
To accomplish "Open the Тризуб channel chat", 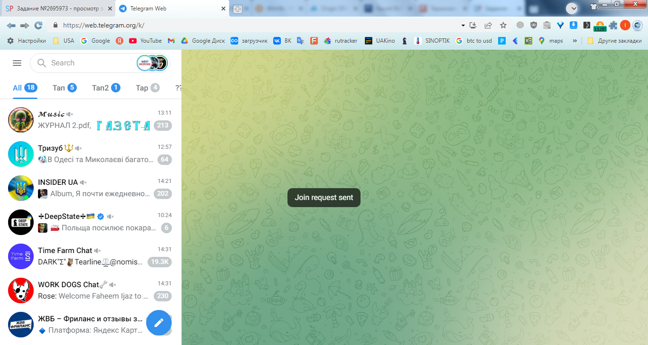I will tap(91, 154).
